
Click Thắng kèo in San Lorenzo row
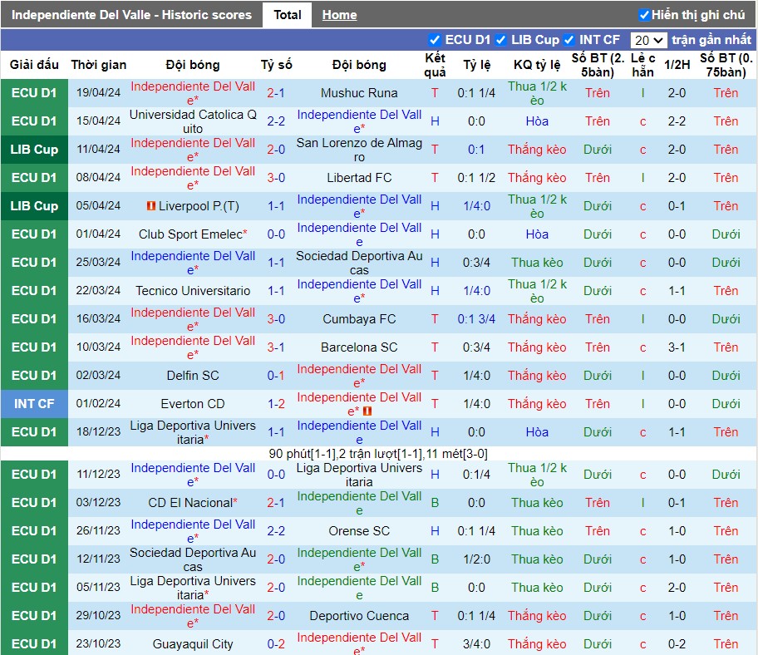pos(537,150)
